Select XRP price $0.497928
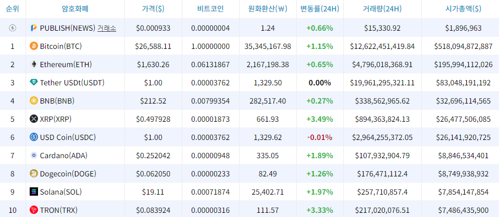 click(x=153, y=119)
